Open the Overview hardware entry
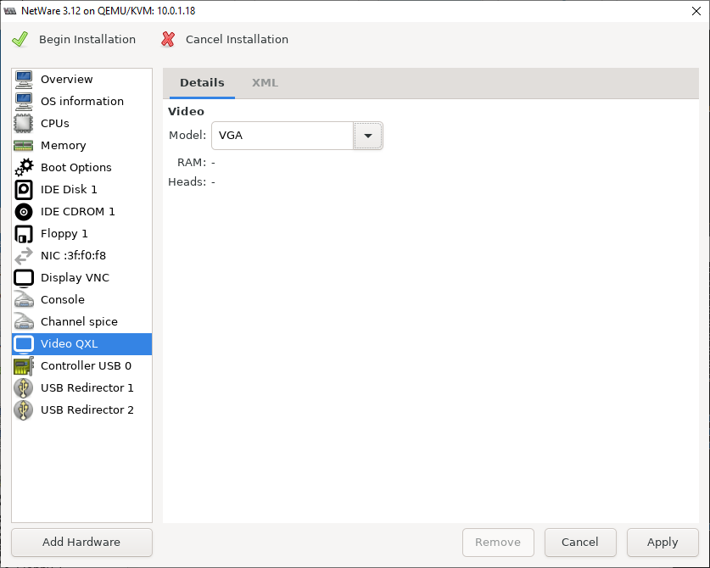 [x=66, y=80]
